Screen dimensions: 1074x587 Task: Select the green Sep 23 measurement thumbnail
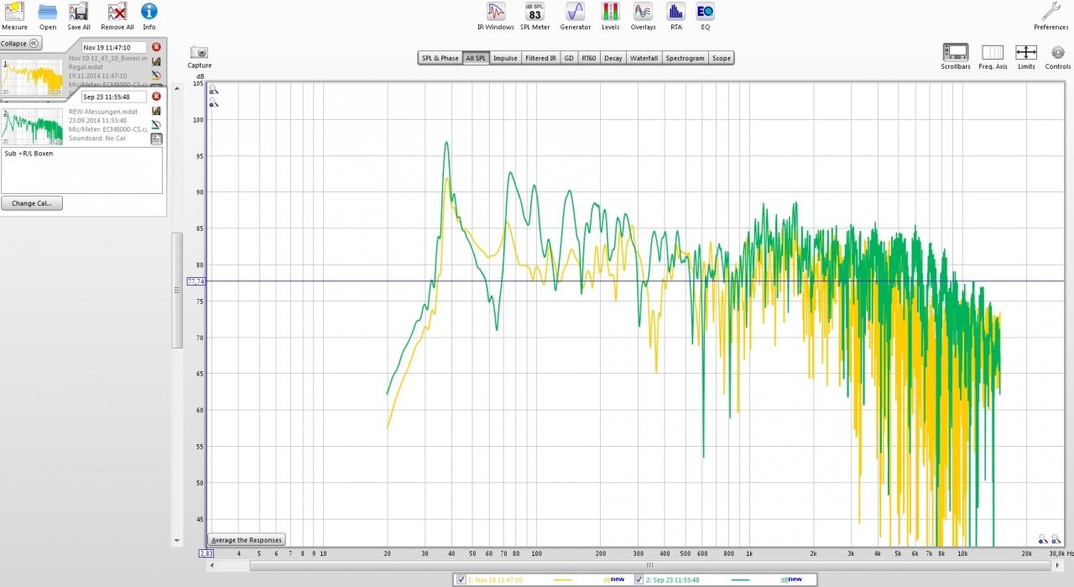click(x=32, y=126)
